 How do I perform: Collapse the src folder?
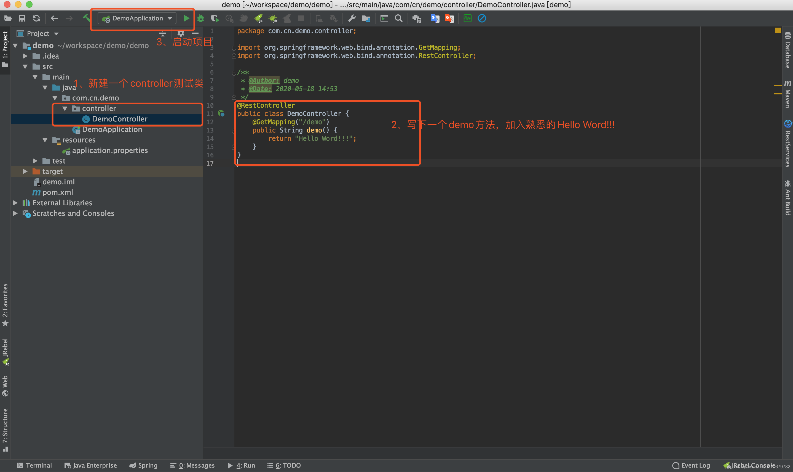point(25,67)
